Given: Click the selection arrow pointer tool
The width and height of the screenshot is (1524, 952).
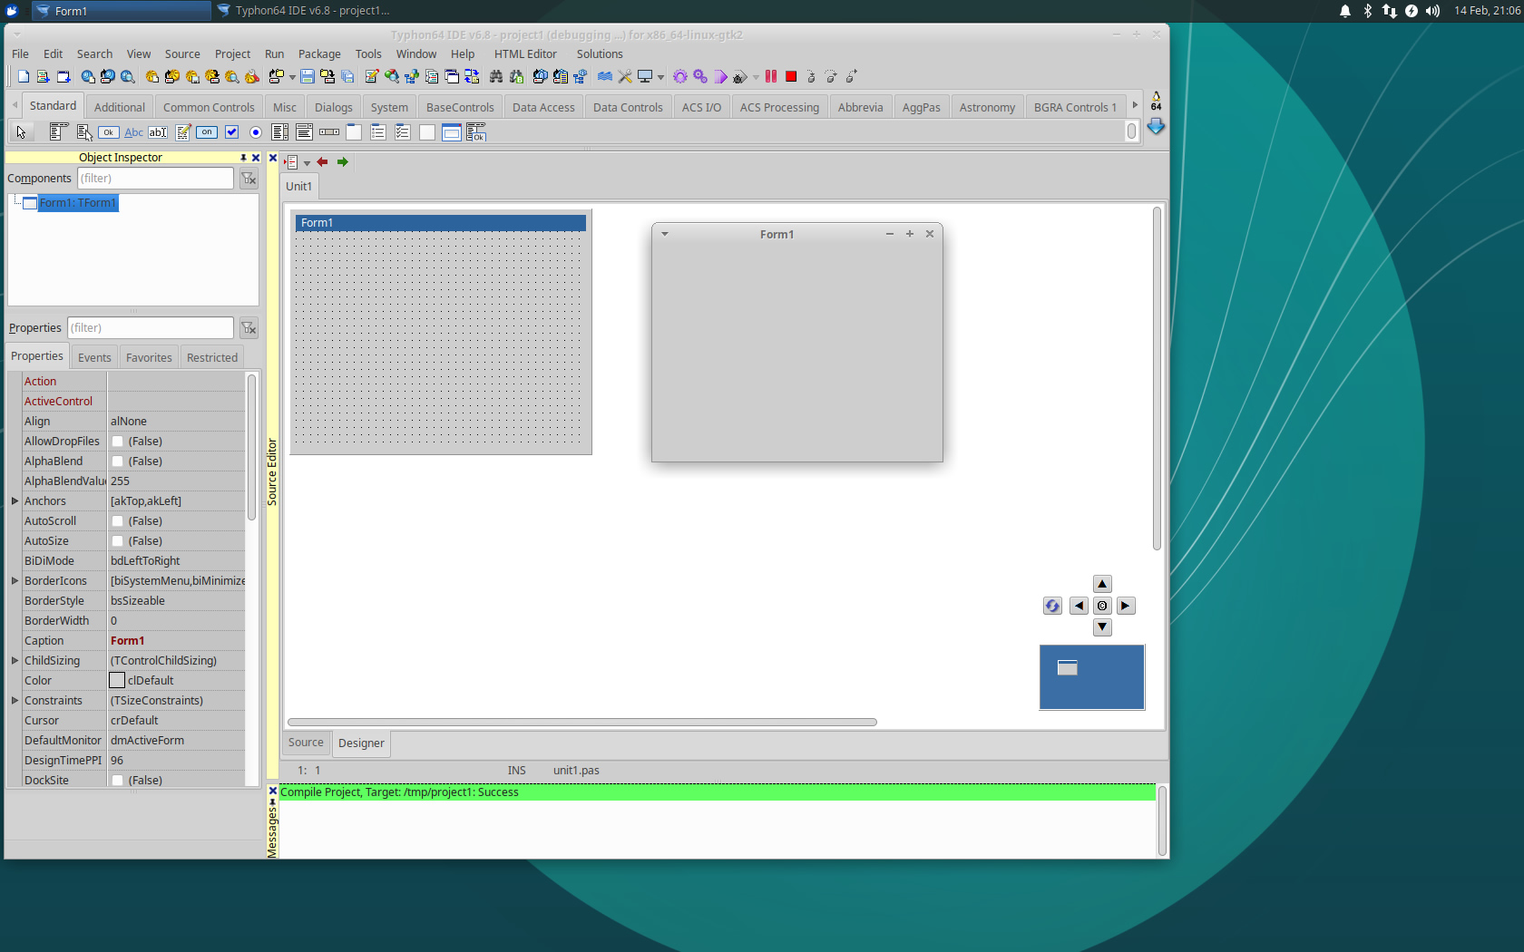Looking at the screenshot, I should coord(21,132).
